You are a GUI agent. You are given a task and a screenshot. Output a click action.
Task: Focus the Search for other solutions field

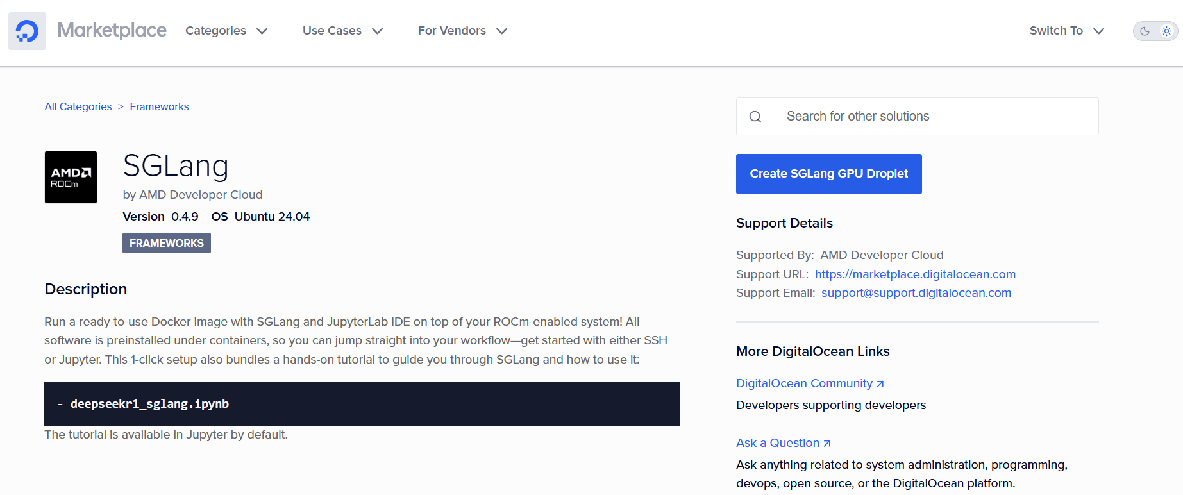[918, 116]
